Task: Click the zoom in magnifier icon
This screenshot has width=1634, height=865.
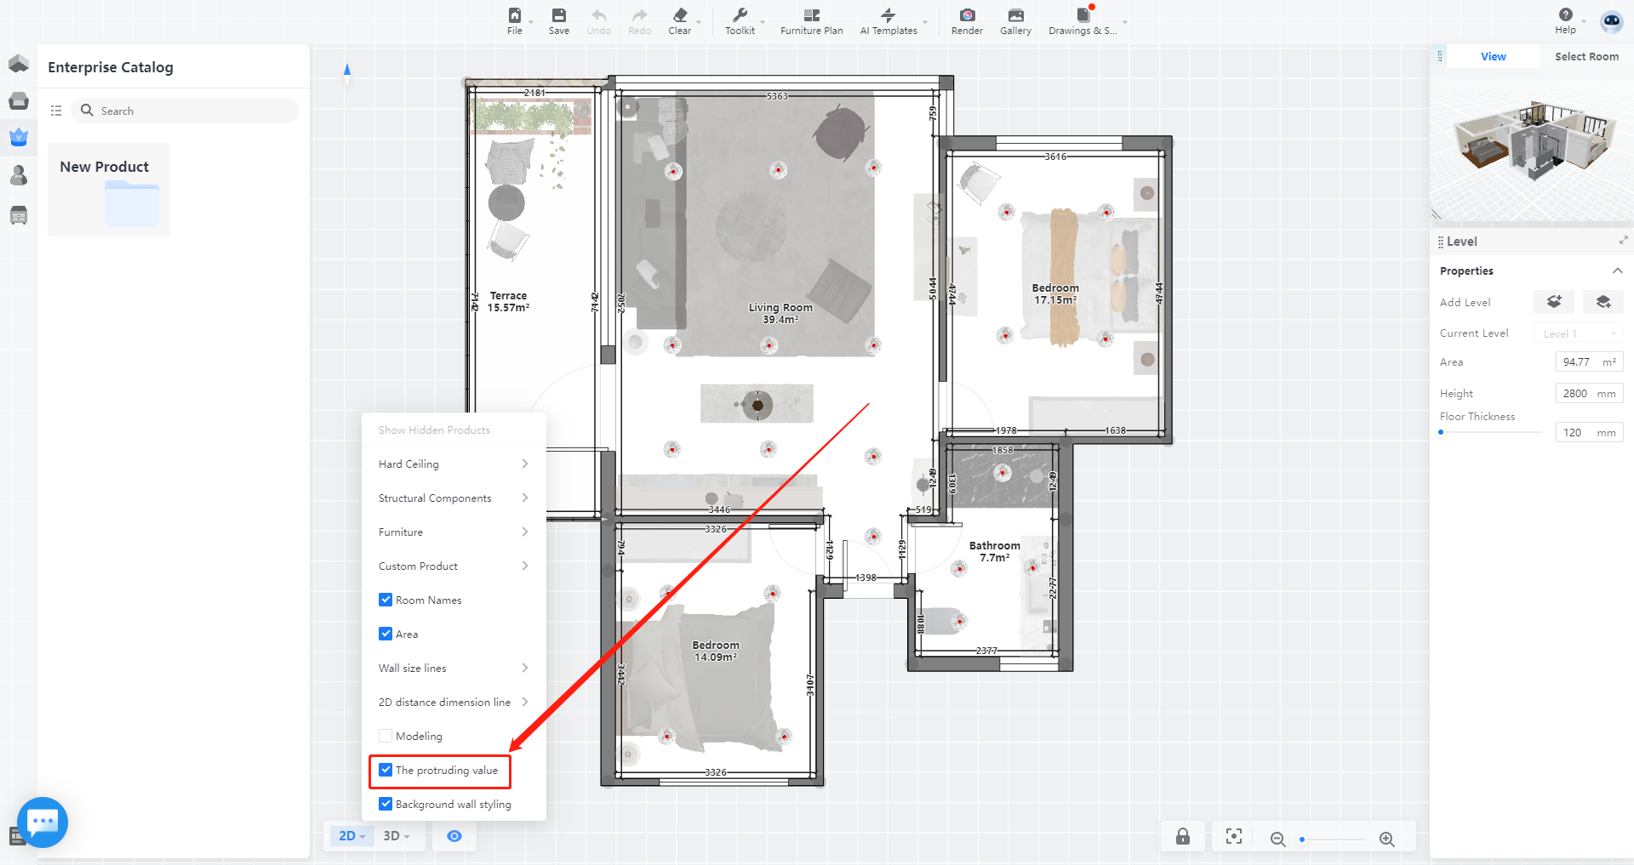Action: point(1386,839)
